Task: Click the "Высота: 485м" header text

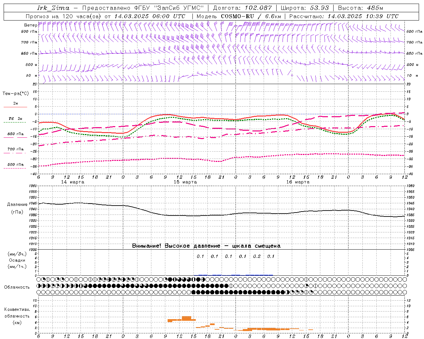Action: point(360,8)
